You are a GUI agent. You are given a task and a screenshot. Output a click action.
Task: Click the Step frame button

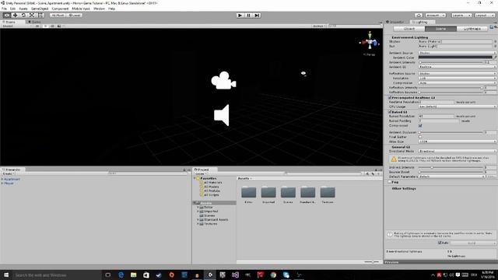(x=258, y=16)
